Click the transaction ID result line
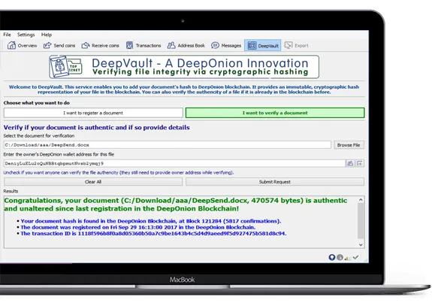The width and height of the screenshot is (432, 306). coord(153,234)
